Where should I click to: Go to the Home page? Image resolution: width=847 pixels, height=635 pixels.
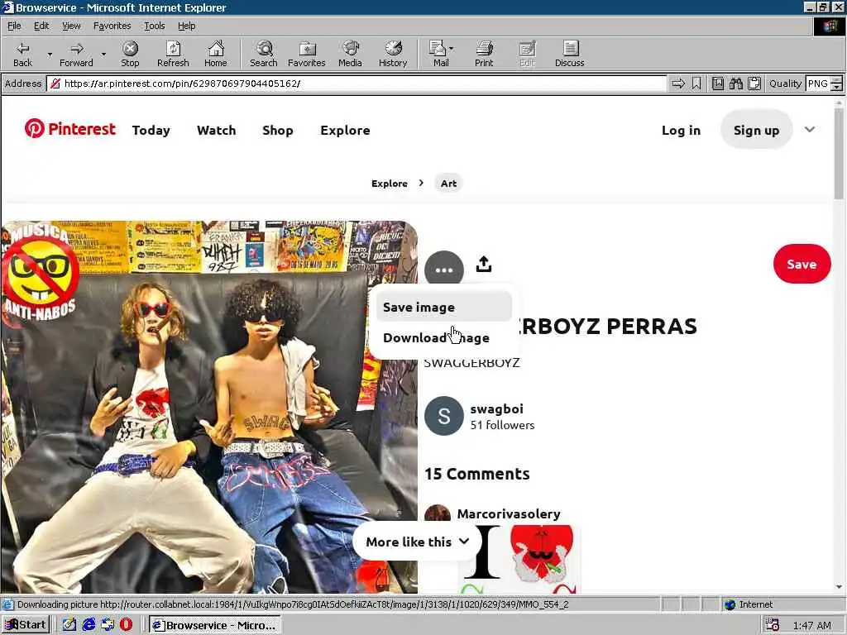[216, 54]
